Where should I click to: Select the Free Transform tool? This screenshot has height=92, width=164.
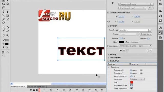click(x=3, y=4)
